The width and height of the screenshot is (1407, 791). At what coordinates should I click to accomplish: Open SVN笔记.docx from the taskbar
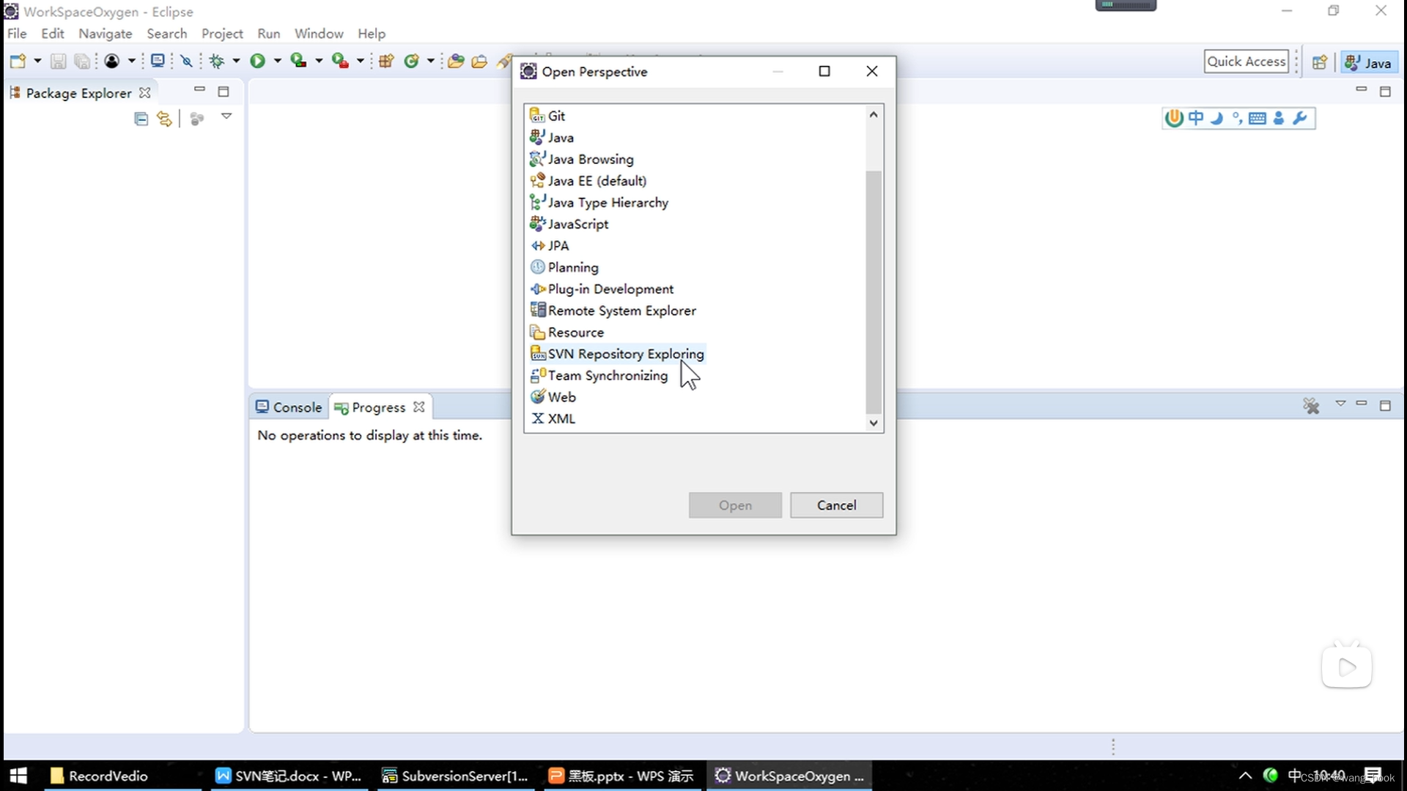tap(289, 776)
